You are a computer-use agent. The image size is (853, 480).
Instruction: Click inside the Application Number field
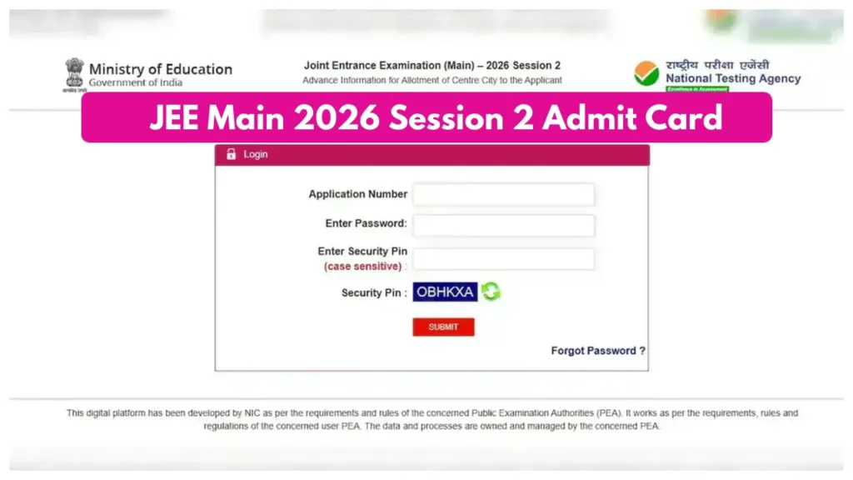point(503,194)
